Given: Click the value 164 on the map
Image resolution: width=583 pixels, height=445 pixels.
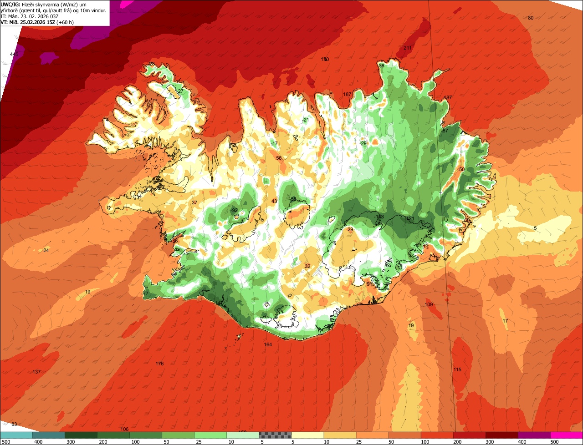Looking at the screenshot, I should tap(268, 344).
